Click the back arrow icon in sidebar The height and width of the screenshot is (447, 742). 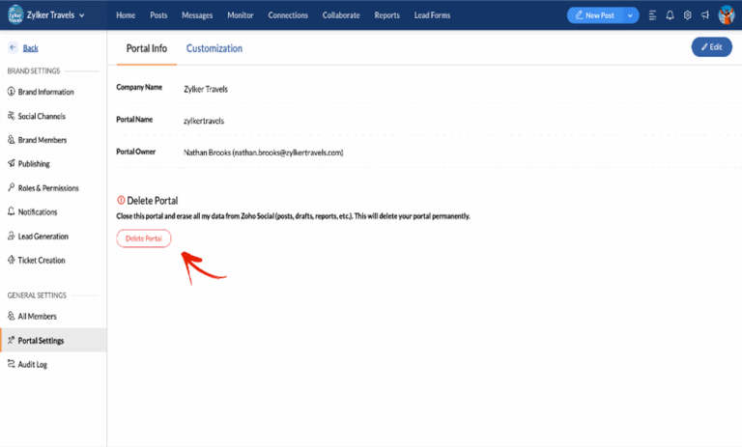(13, 47)
